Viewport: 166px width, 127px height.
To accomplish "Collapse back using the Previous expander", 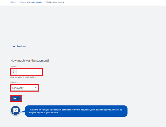I will (19, 46).
